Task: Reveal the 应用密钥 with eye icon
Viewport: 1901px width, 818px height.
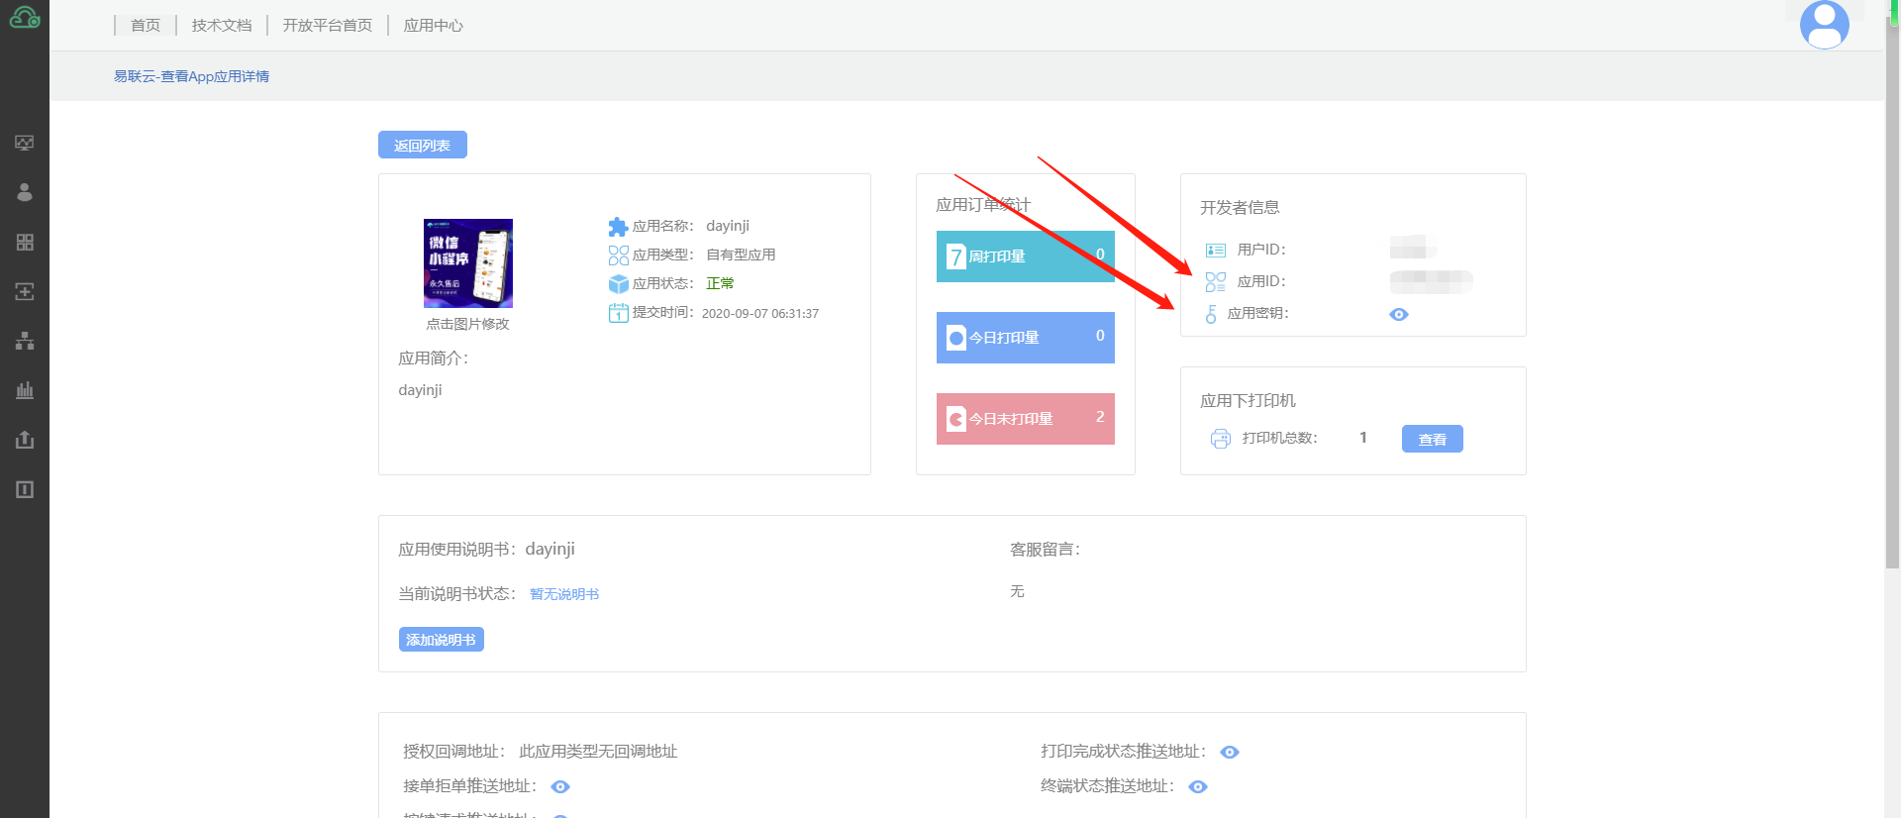Action: click(x=1398, y=314)
